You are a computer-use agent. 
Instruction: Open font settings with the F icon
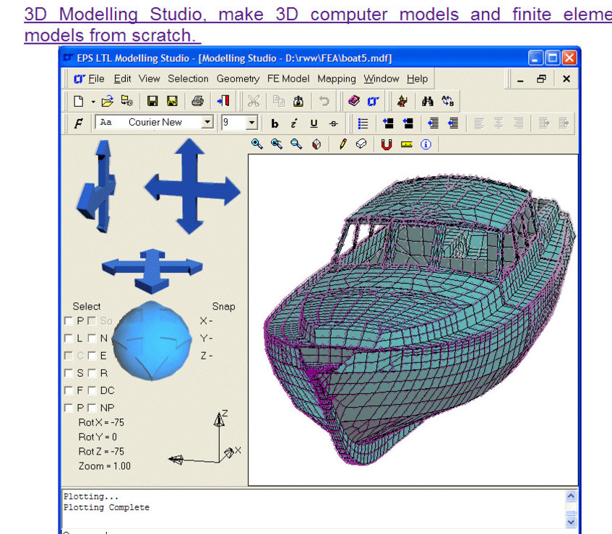[x=79, y=123]
